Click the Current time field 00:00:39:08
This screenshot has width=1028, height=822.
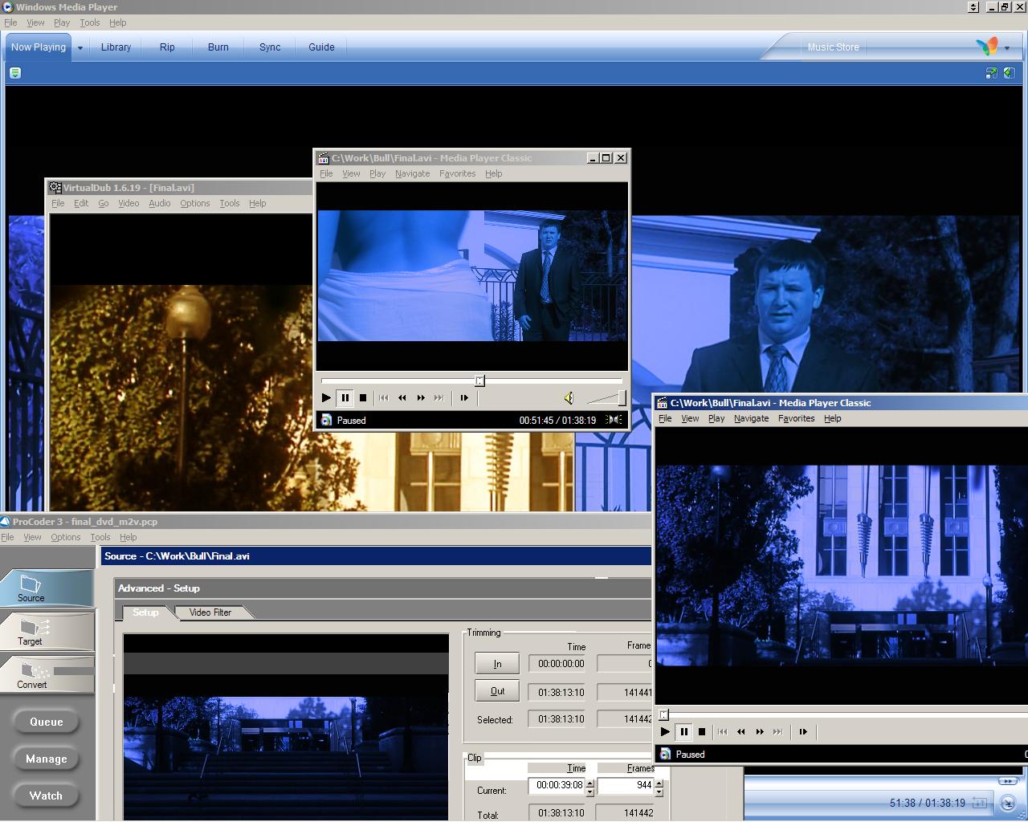point(557,785)
